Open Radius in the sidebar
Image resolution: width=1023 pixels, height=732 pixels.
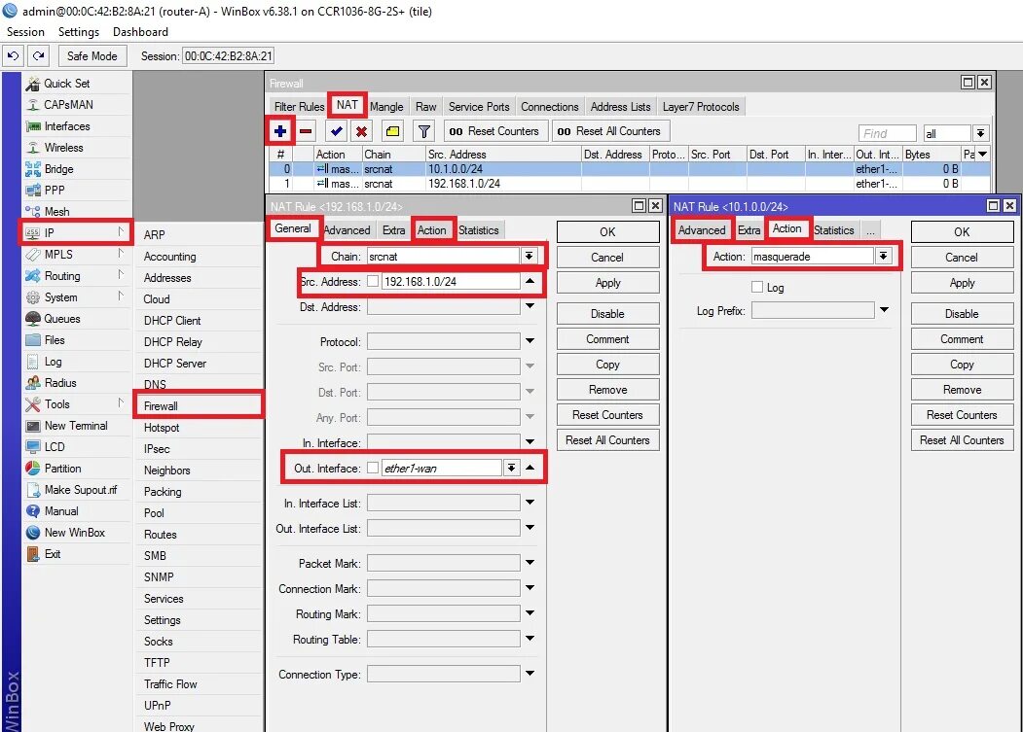pos(60,383)
